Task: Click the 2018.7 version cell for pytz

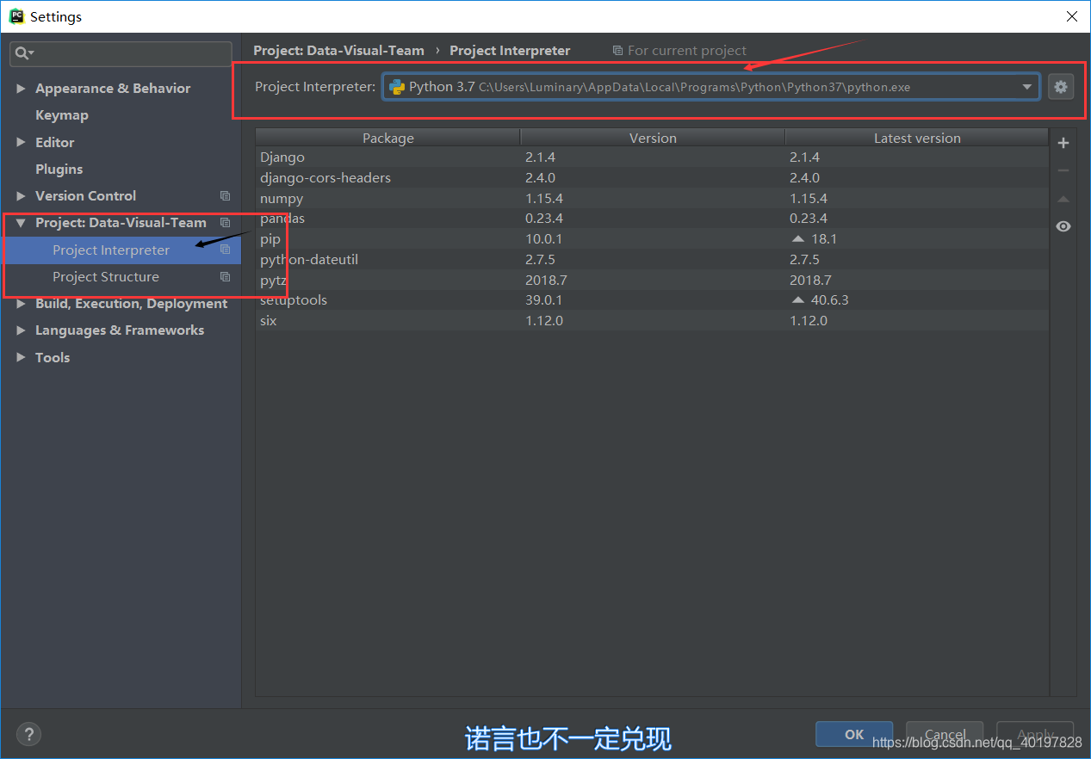Action: click(546, 280)
